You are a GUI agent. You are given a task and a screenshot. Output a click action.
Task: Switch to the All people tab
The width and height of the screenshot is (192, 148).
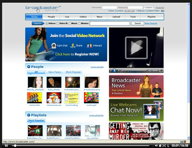point(36,72)
